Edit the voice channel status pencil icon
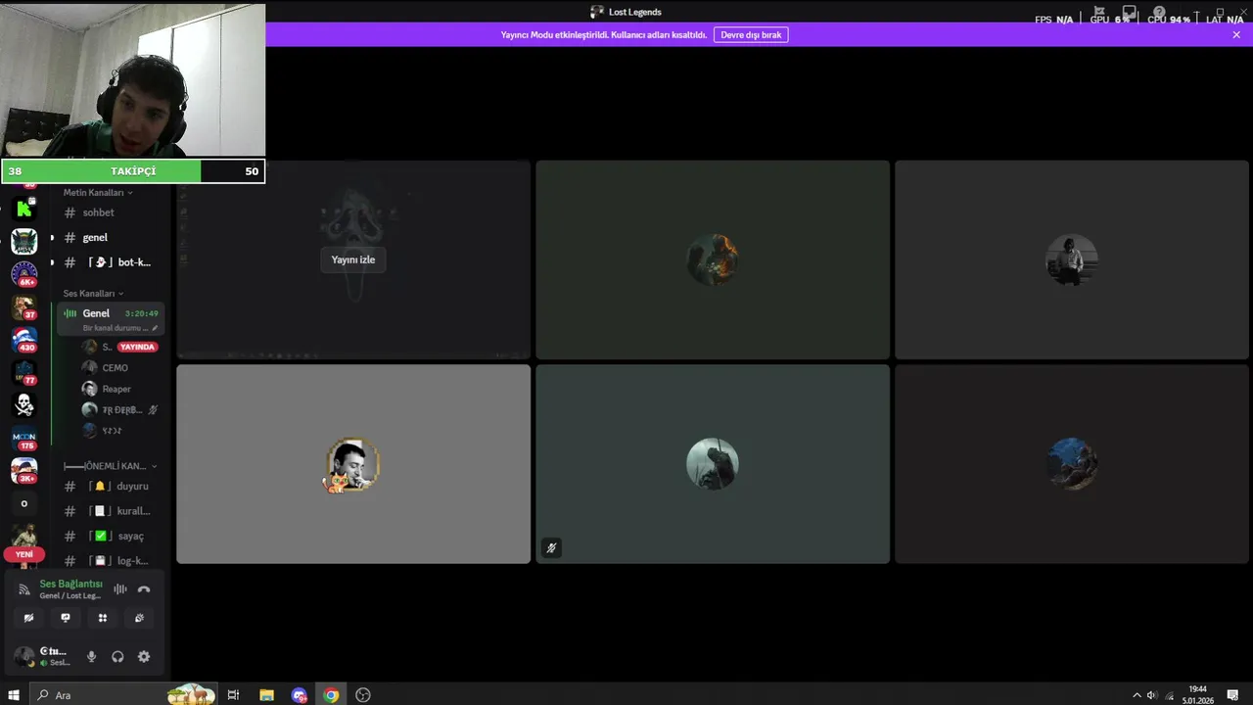1253x705 pixels. 155,328
